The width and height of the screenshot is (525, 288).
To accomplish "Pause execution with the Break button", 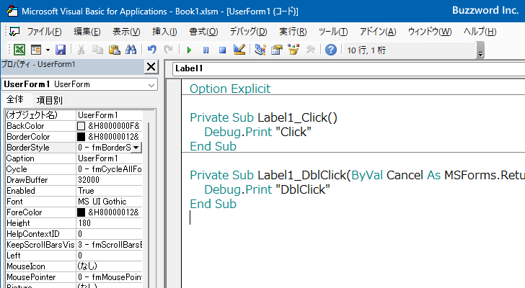I will (x=206, y=50).
